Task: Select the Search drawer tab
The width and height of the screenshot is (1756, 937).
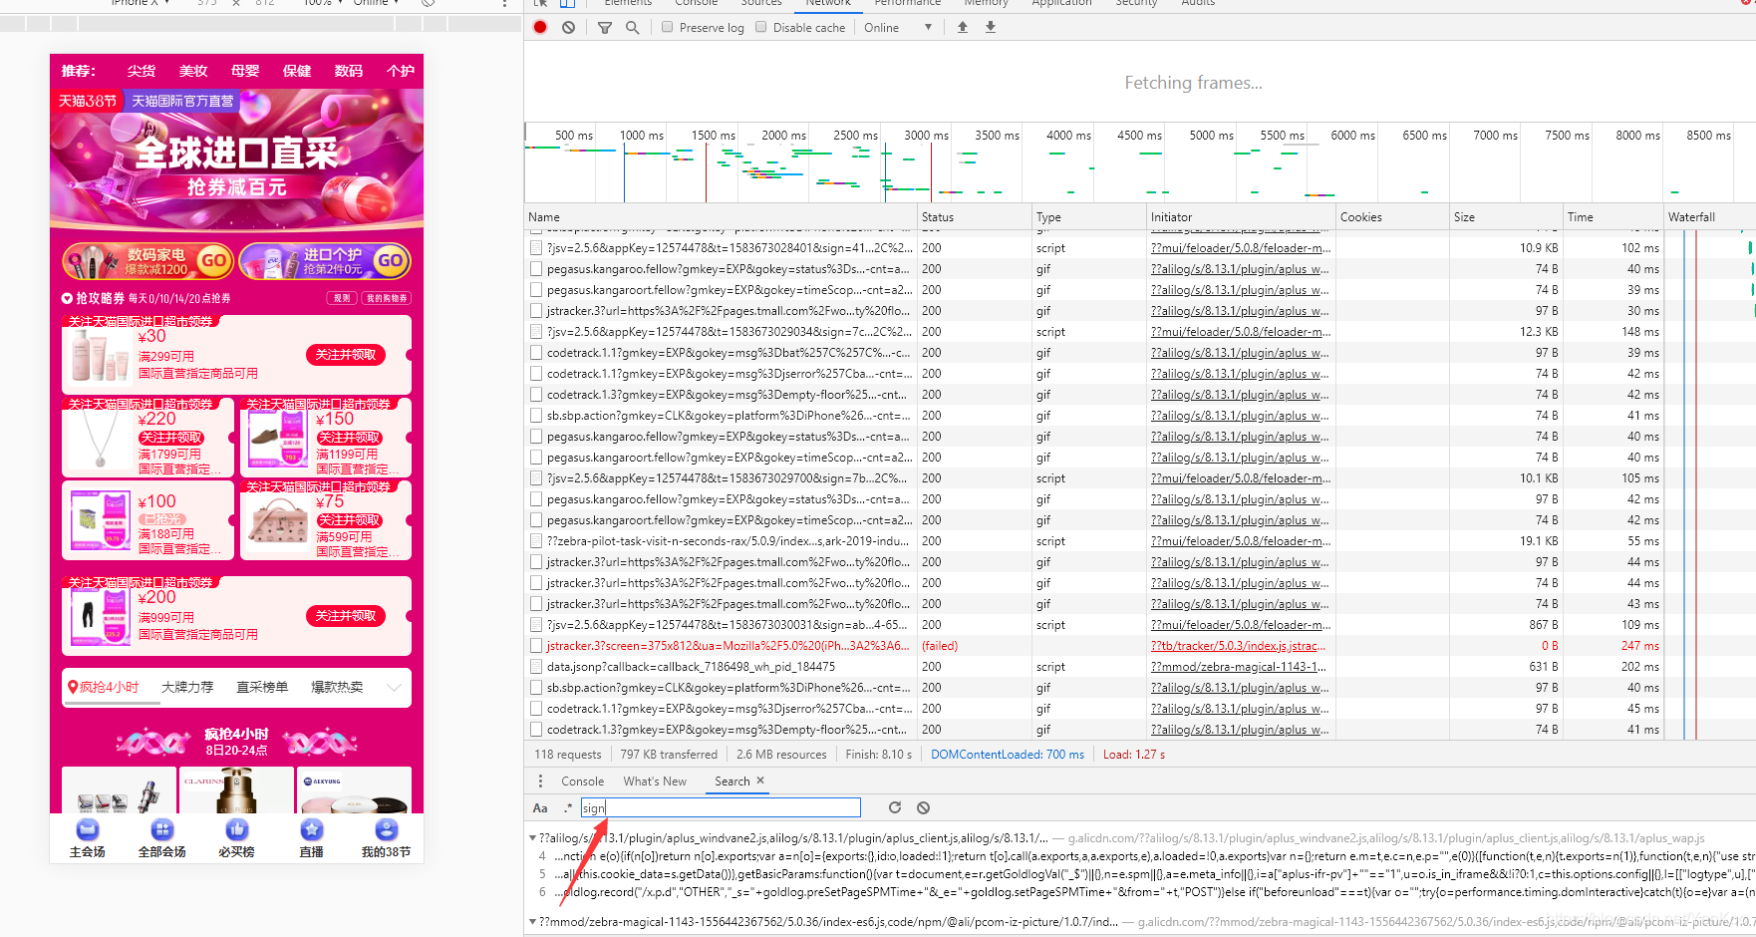Action: coord(732,781)
